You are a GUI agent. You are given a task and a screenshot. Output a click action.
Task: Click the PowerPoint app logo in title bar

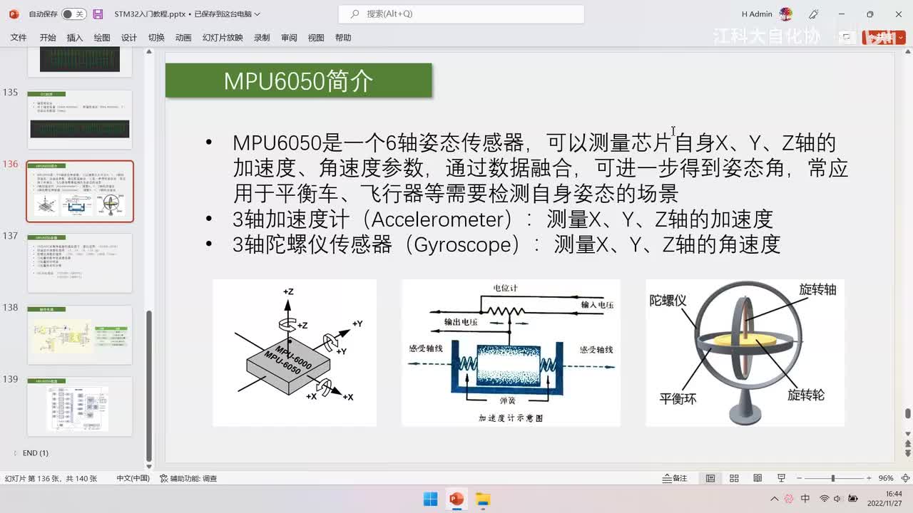coord(14,14)
